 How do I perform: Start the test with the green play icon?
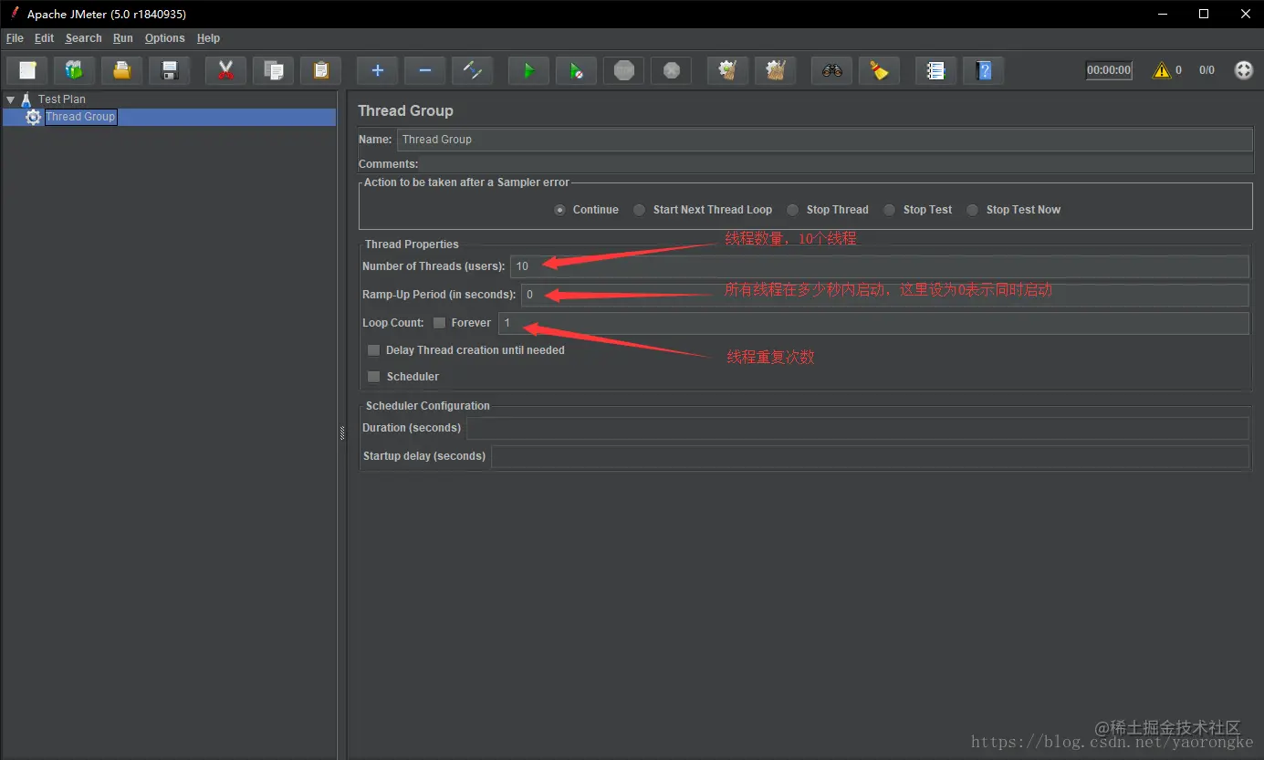pyautogui.click(x=529, y=70)
